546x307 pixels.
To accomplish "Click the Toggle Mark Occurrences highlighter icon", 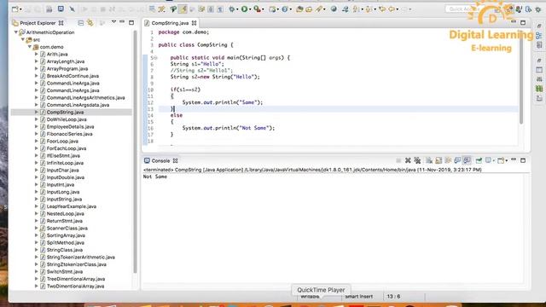I will click(183, 9).
